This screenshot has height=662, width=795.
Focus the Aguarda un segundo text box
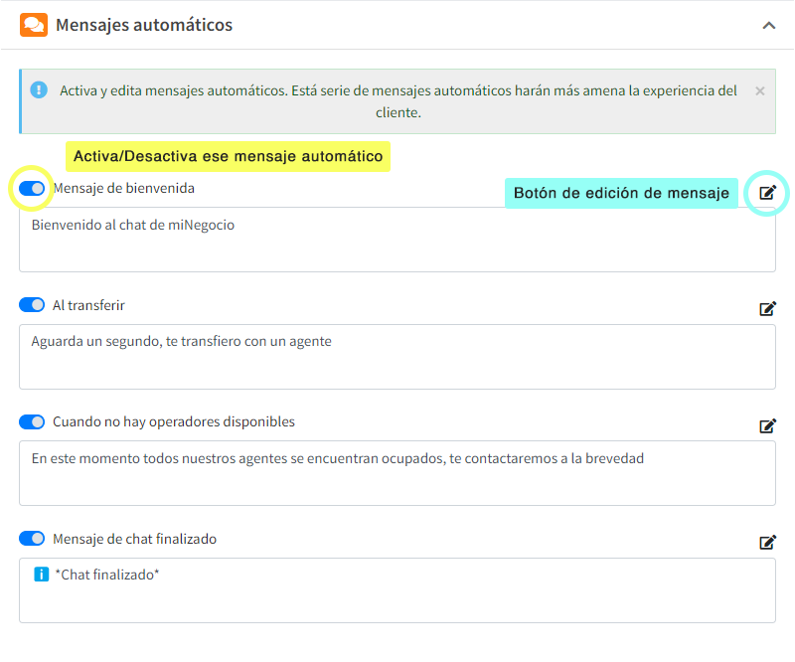[397, 357]
